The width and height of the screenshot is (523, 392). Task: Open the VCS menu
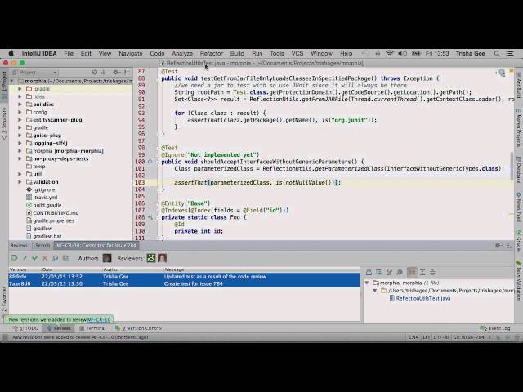tap(297, 53)
